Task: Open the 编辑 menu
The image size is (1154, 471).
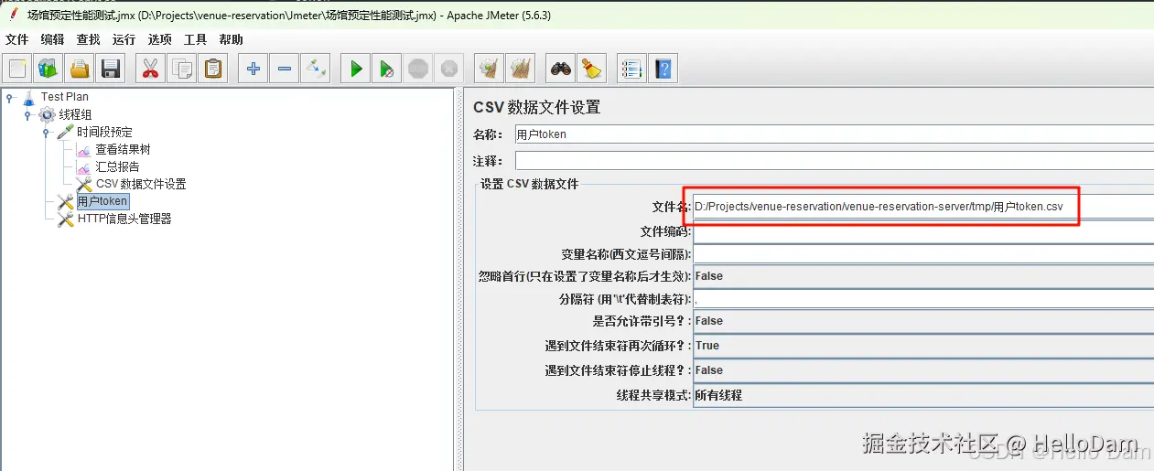Action: coord(53,39)
